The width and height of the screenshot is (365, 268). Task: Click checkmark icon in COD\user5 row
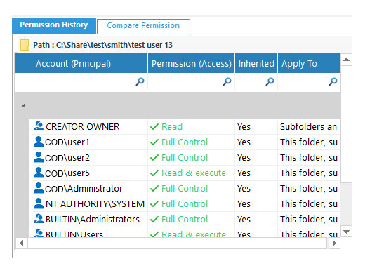(x=154, y=173)
